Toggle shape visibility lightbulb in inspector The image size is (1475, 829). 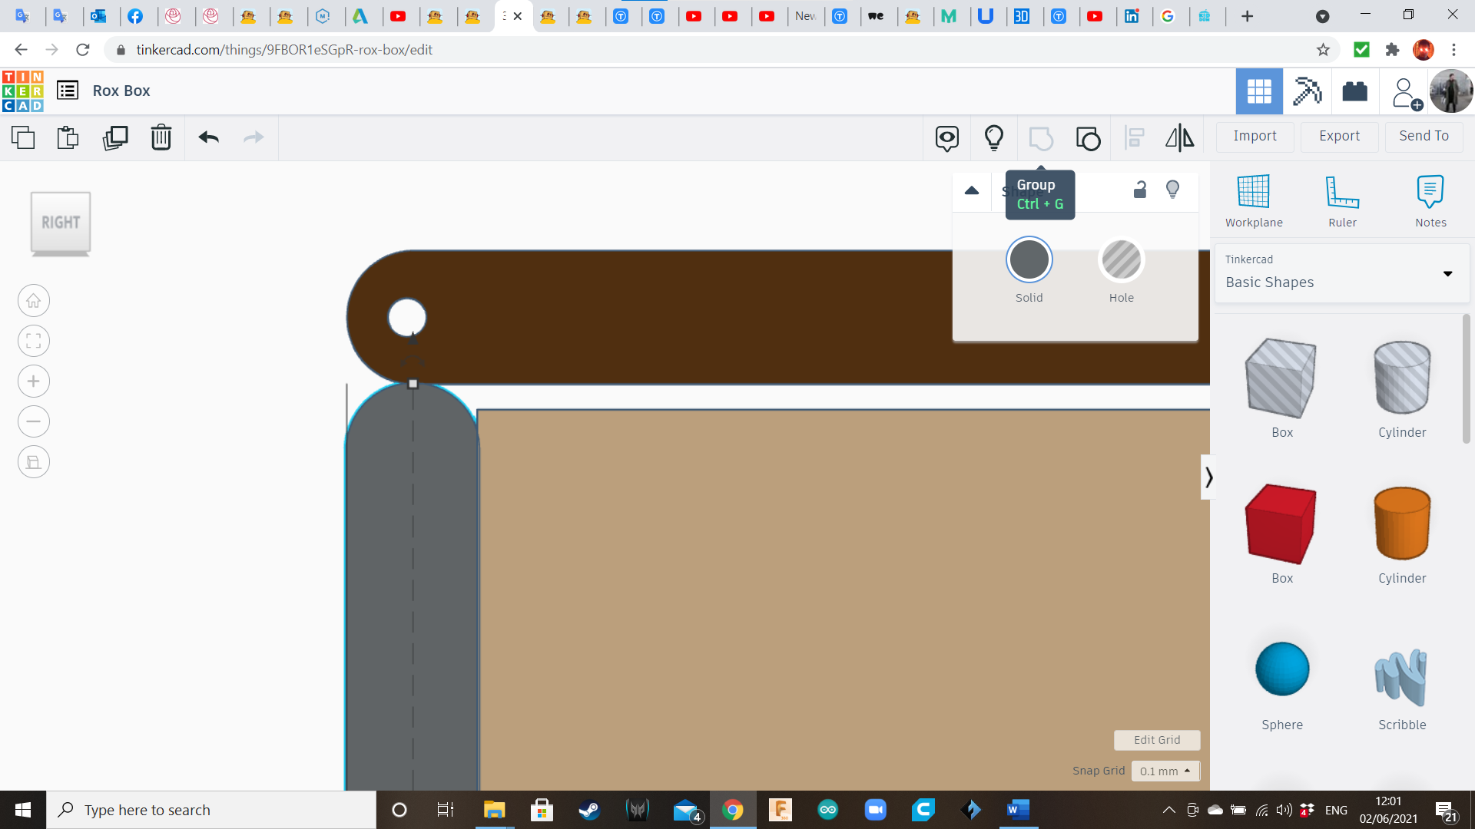tap(1172, 190)
